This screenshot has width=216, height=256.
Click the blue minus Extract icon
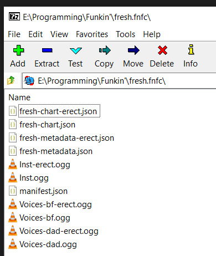tap(47, 50)
